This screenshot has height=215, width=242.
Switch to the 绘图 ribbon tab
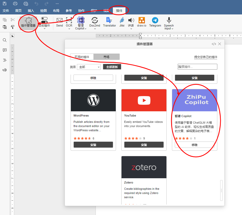click(x=44, y=11)
